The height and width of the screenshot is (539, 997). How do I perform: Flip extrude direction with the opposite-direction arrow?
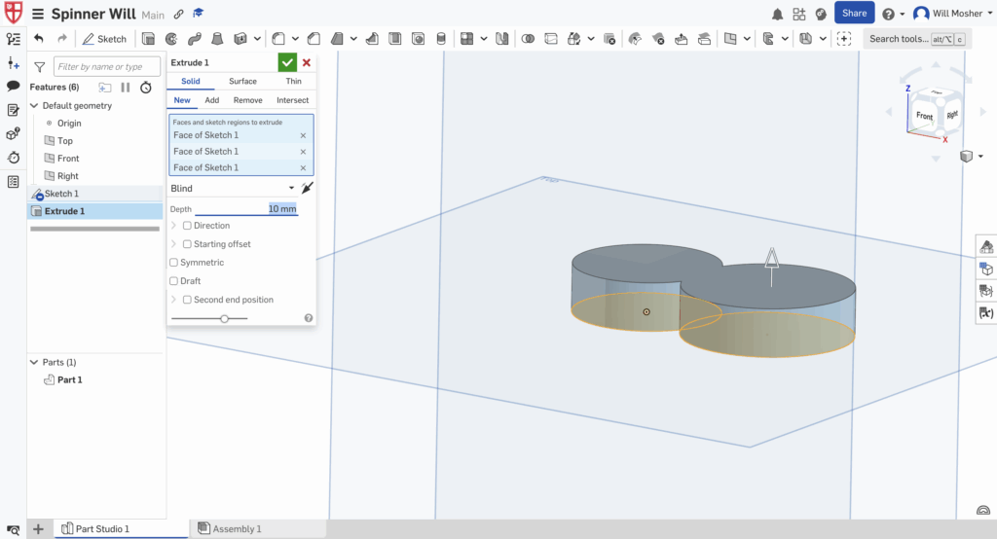coord(308,188)
